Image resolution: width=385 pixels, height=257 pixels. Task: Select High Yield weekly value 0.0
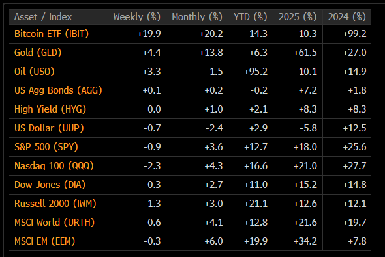tap(154, 109)
